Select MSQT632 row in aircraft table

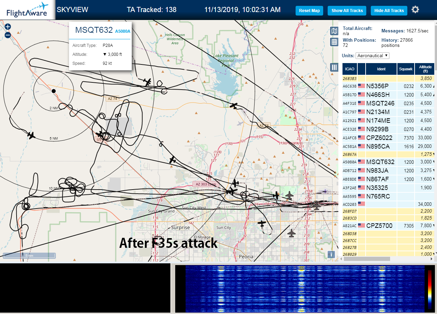[388, 162]
